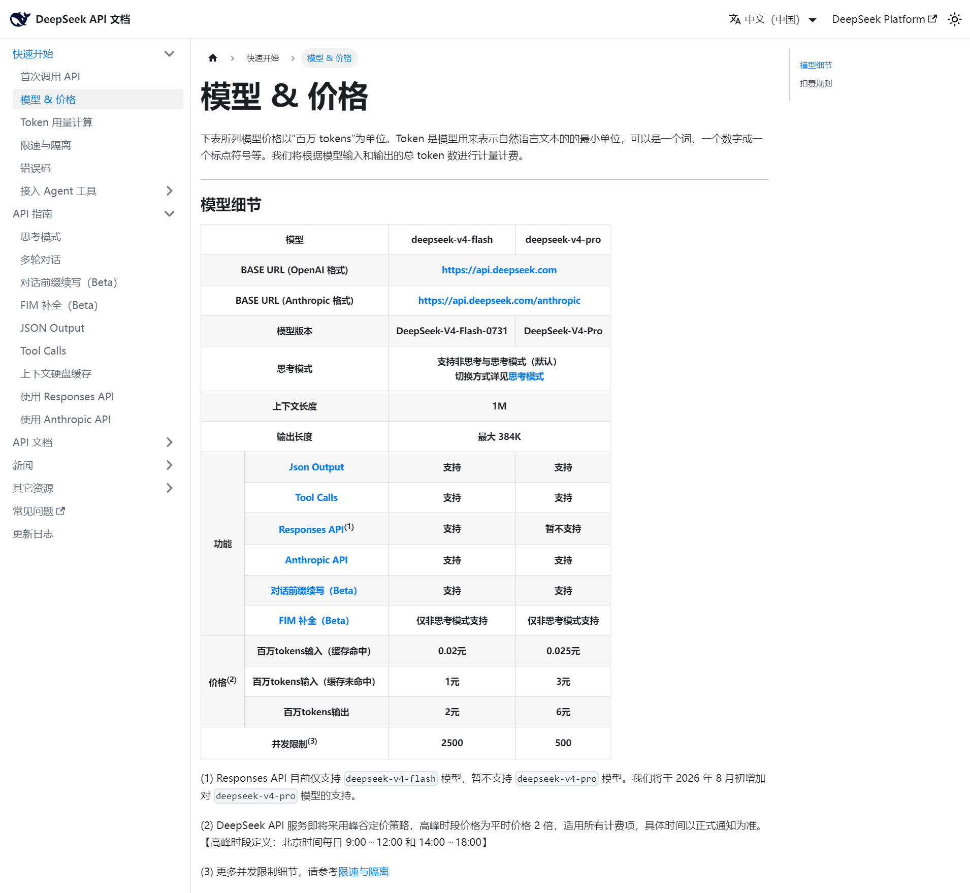
Task: Open the Json Output table link
Action: click(x=316, y=467)
